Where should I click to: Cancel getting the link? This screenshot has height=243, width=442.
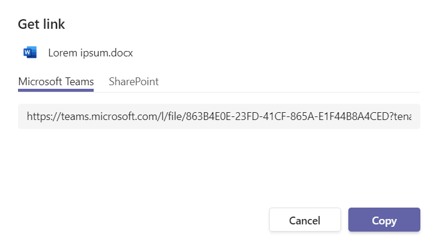304,220
